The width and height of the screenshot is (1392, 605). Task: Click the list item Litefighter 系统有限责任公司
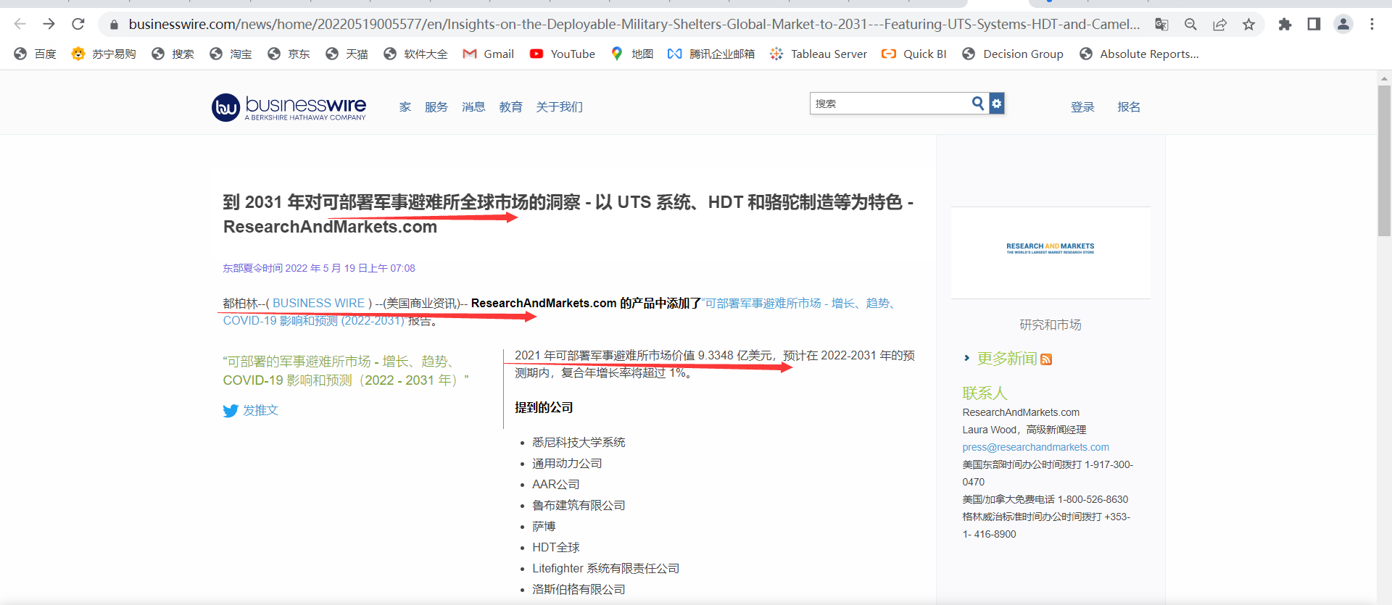click(606, 568)
